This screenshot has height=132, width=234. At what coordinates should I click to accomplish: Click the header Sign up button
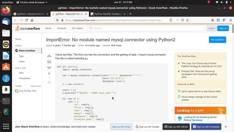point(223,28)
